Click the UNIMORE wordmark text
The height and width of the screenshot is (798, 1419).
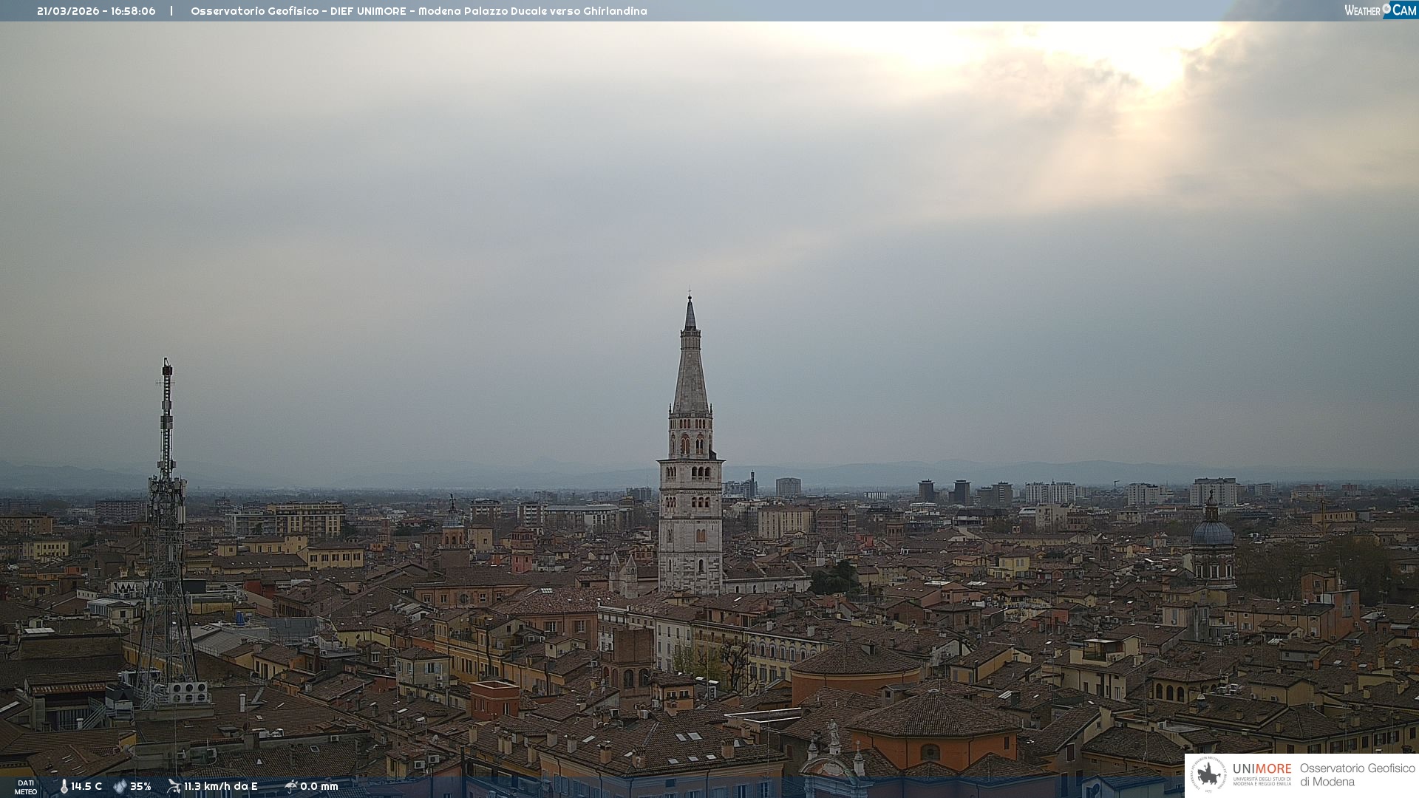click(x=1262, y=769)
